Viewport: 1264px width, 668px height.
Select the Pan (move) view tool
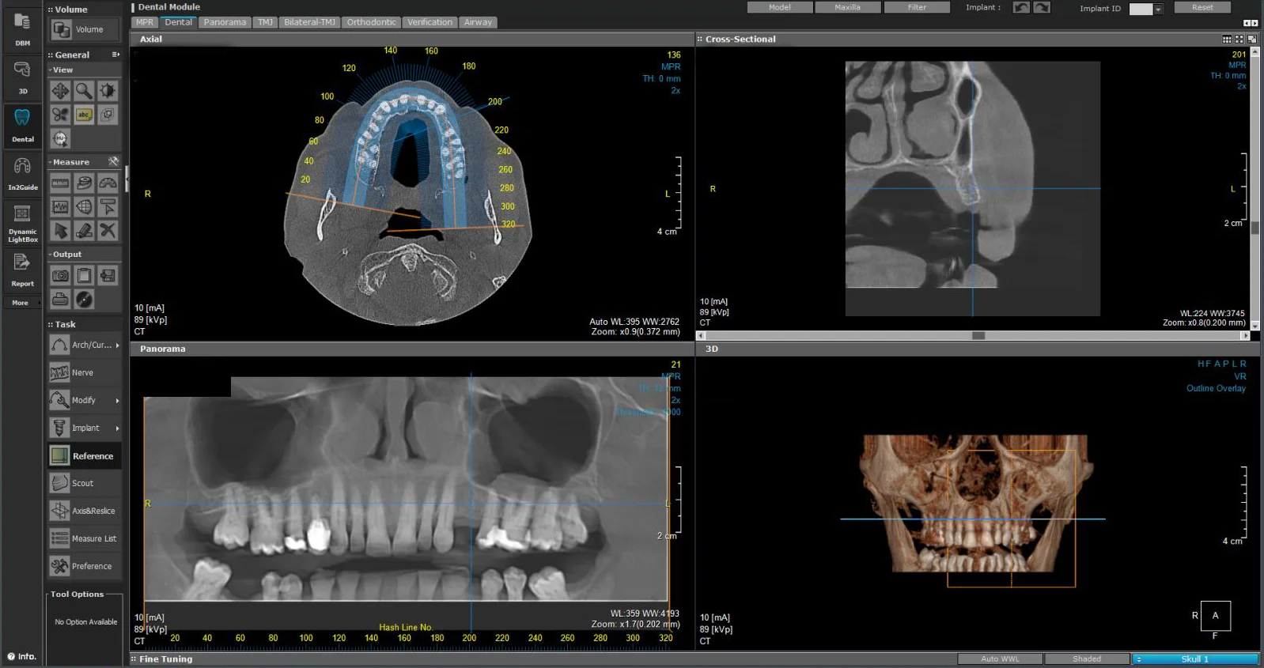[60, 91]
